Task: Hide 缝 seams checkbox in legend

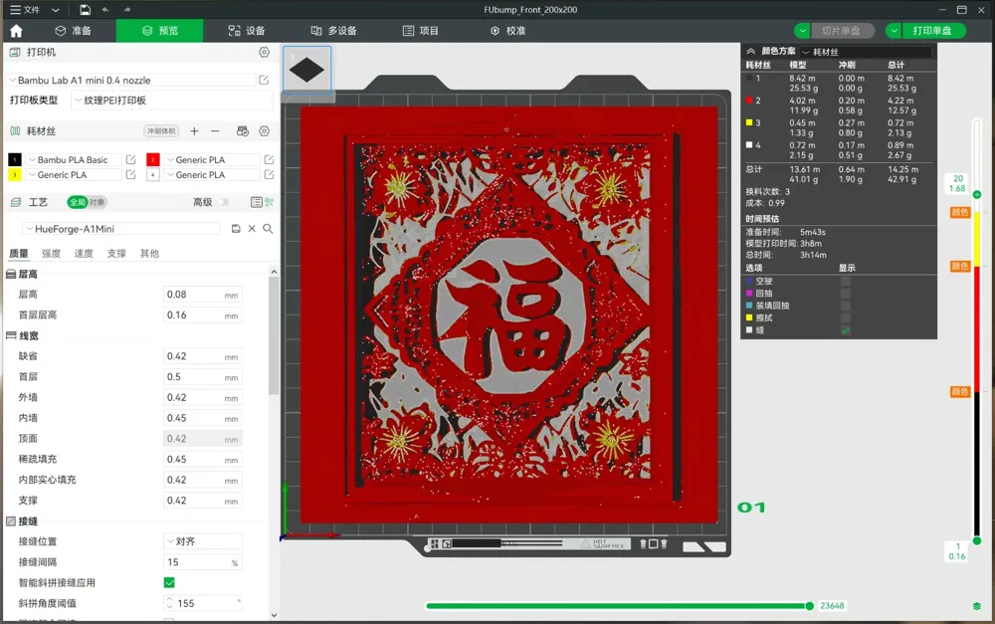Action: [x=845, y=330]
